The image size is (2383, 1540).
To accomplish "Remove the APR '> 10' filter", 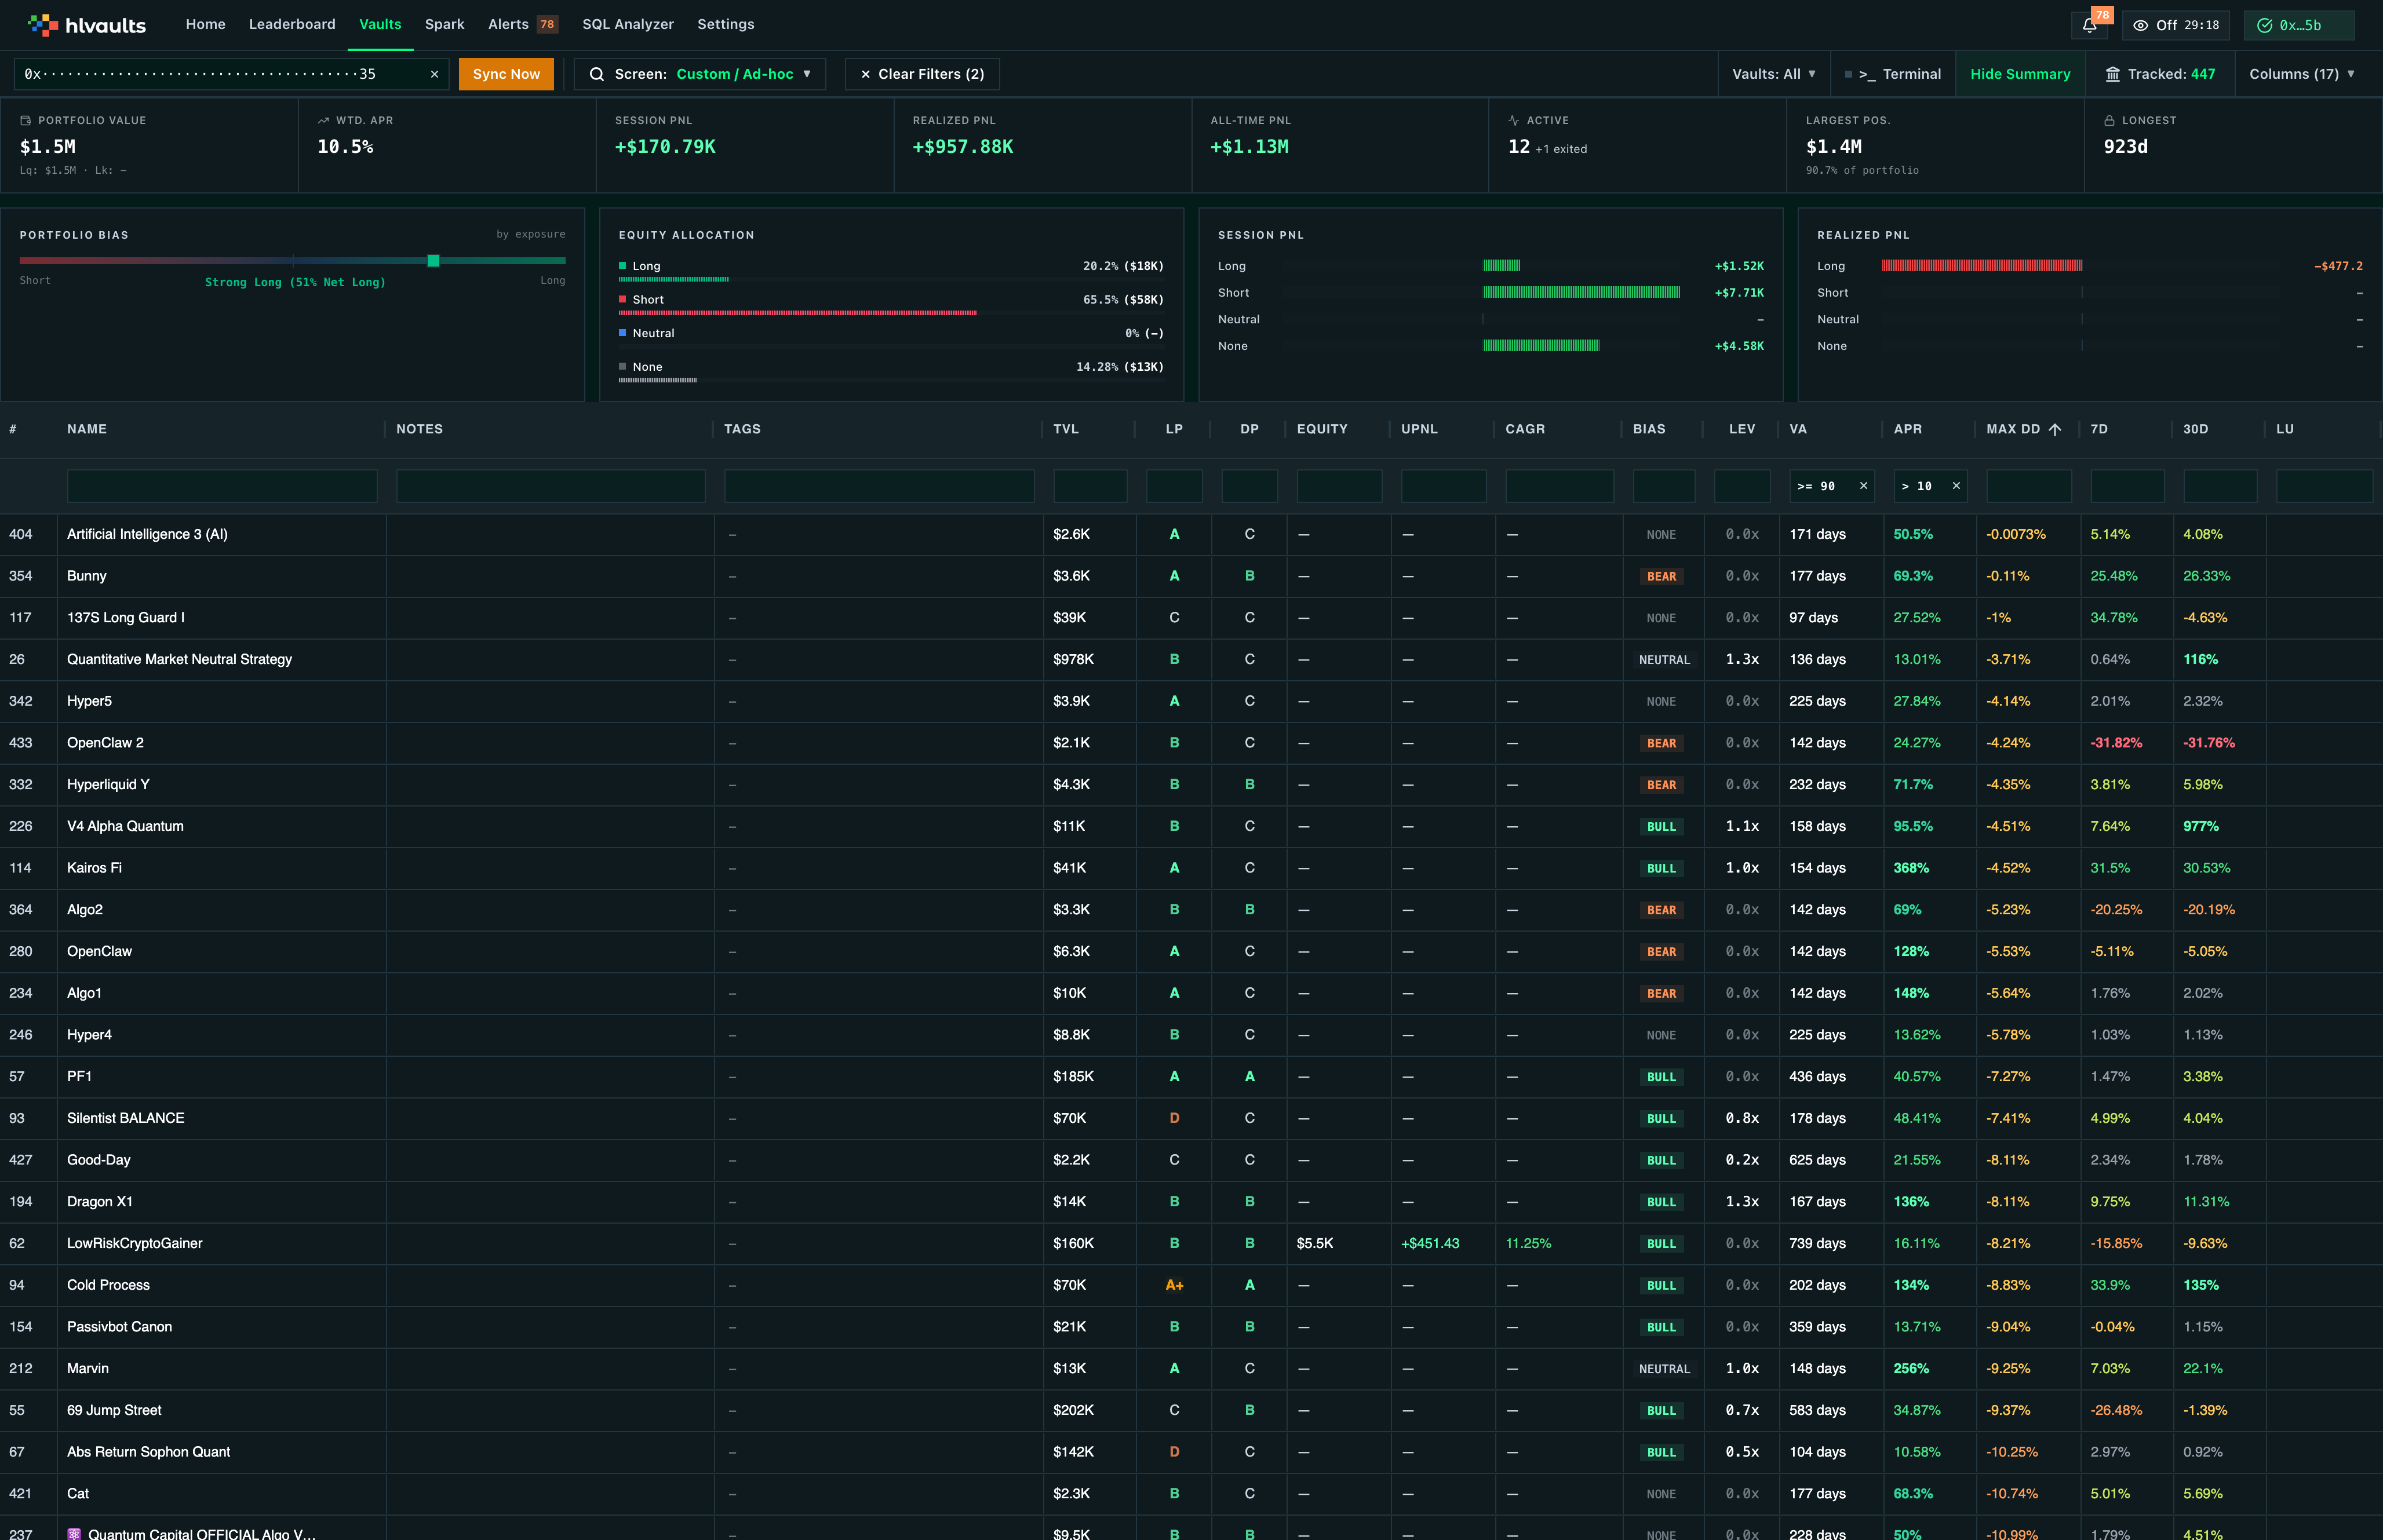I will click(1956, 486).
